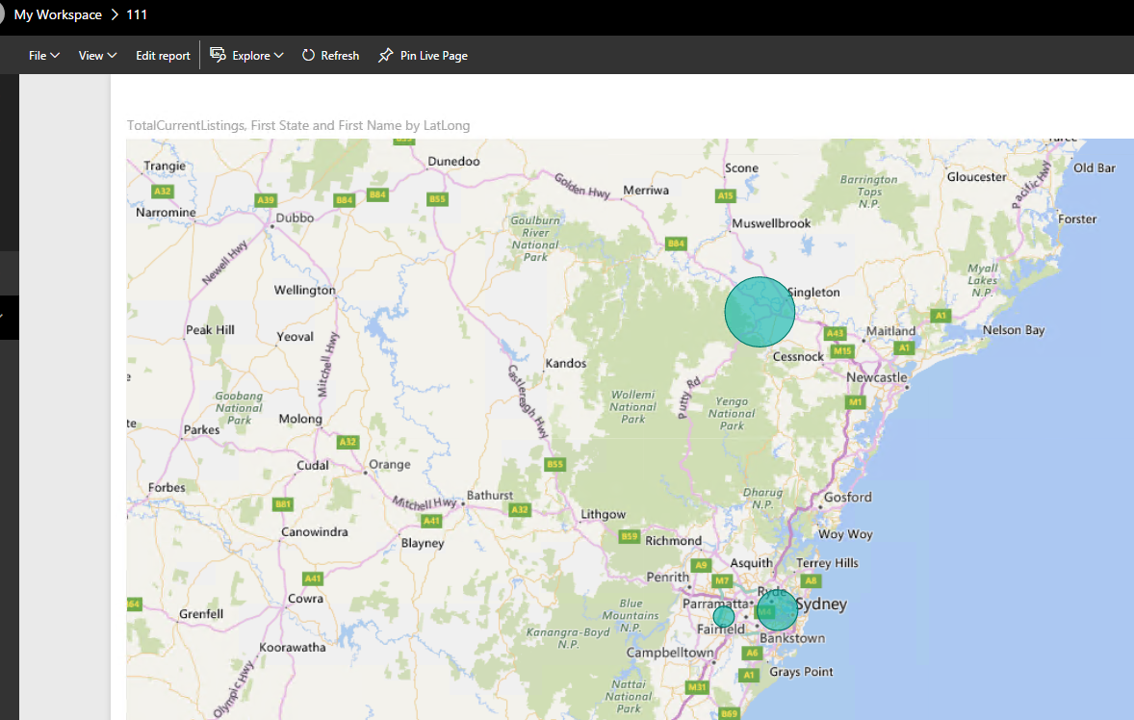Click the Explore icon

[x=218, y=55]
